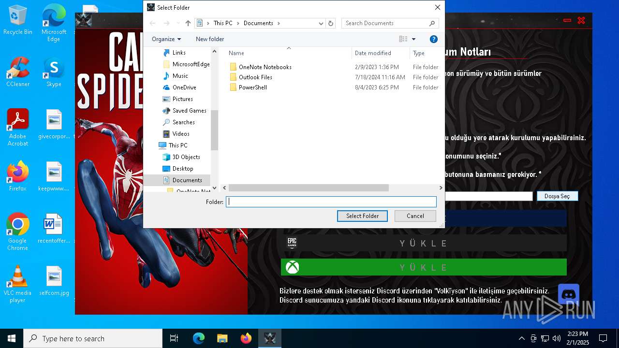Change view layout icon
The image size is (619, 348).
403,39
